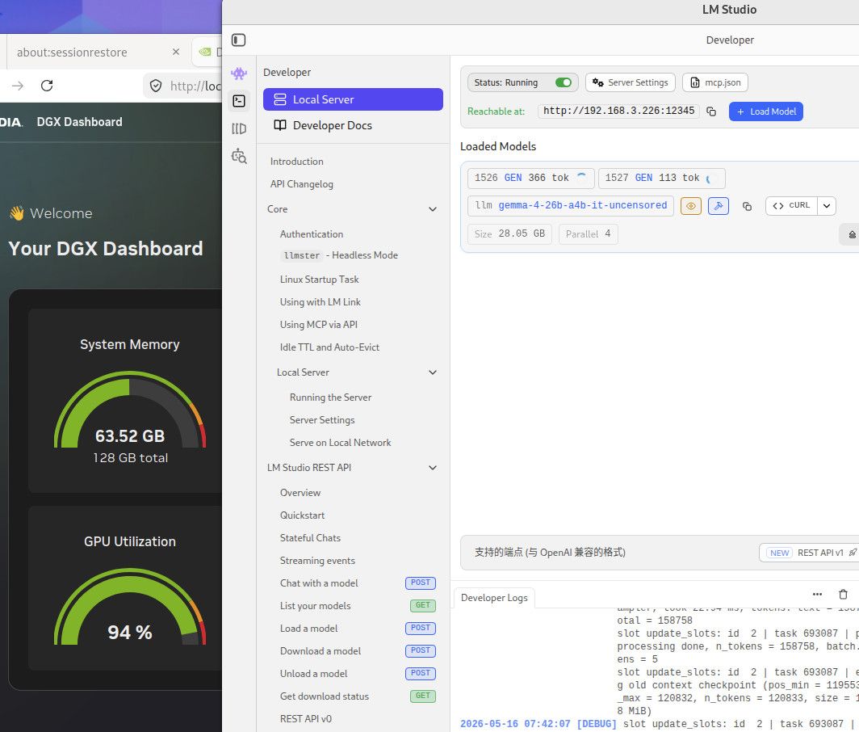Click the Load Model button
The width and height of the screenshot is (859, 732).
click(766, 111)
